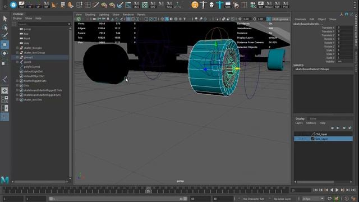
Task: Expand the skater_boy:geo node
Action: click(17, 48)
